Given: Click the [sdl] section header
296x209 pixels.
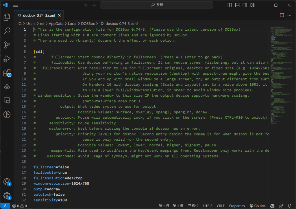Looking at the screenshot, I should tap(39, 52).
